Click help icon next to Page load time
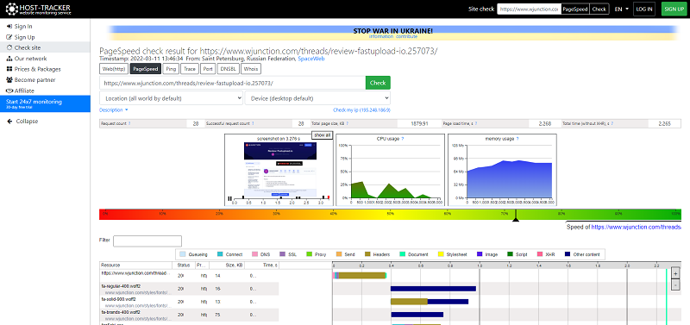 [x=476, y=124]
